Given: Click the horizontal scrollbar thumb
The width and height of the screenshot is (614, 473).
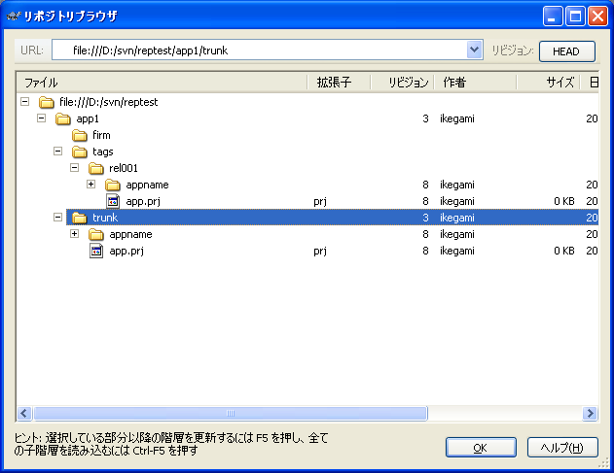Looking at the screenshot, I should (x=231, y=413).
